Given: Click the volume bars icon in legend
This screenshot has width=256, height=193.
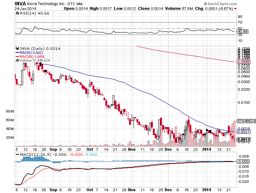Looking at the screenshot, I should click(17, 60).
